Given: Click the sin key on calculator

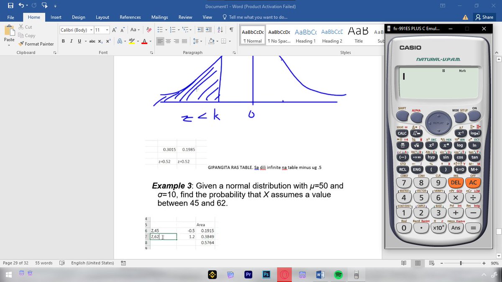Looking at the screenshot, I should pyautogui.click(x=445, y=158).
